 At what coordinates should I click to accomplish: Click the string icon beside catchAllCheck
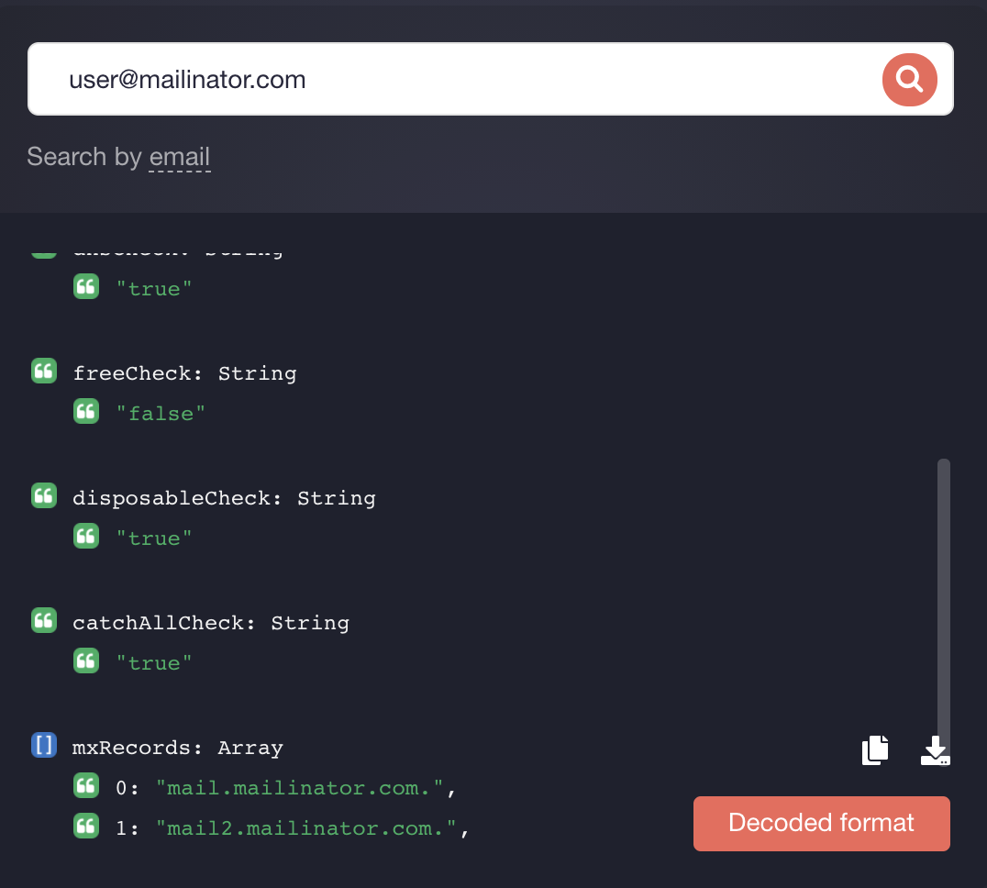(x=44, y=620)
